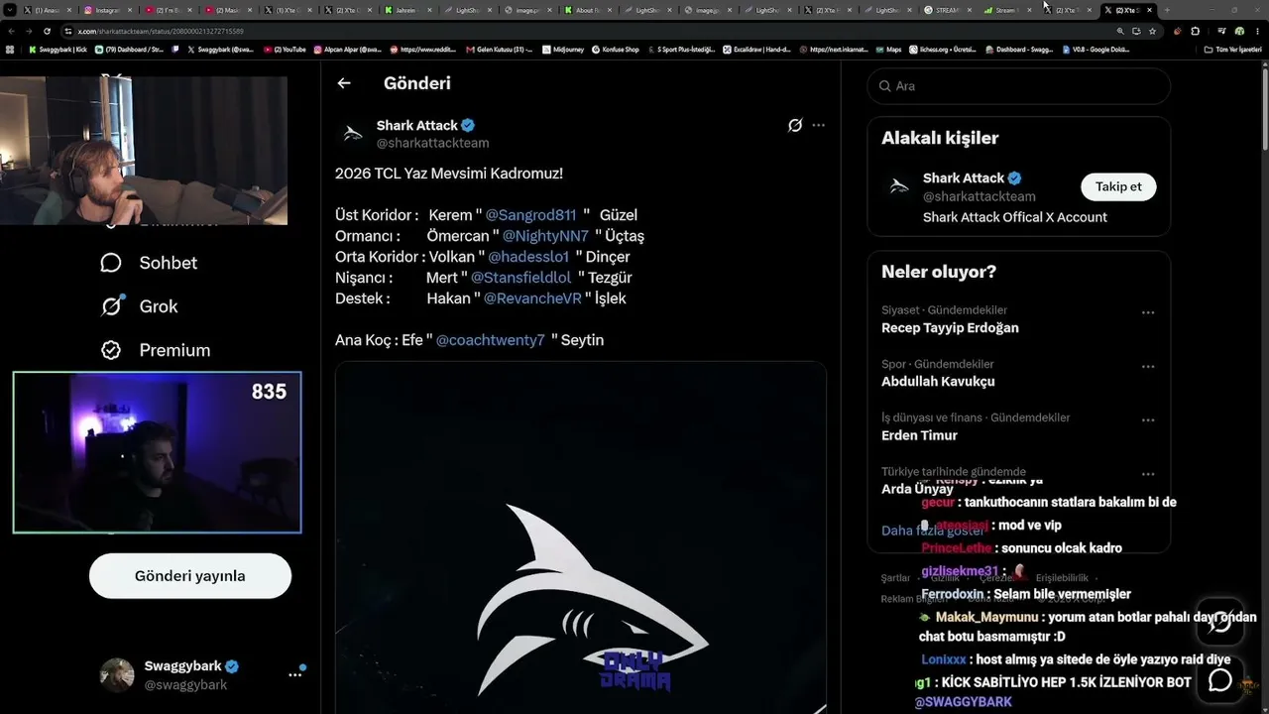Open the Swaggybark account avatar

coord(117,674)
